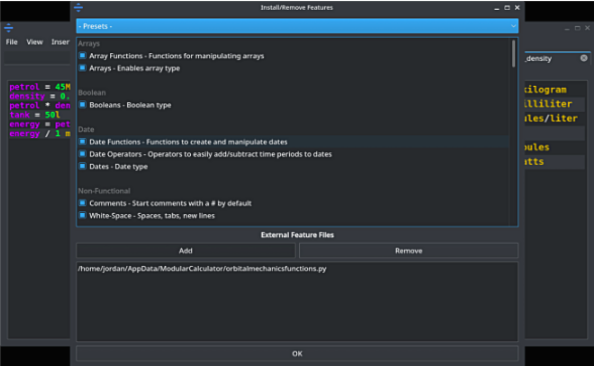This screenshot has height=366, width=594.
Task: Maximize the background calculator window
Action: (x=577, y=29)
